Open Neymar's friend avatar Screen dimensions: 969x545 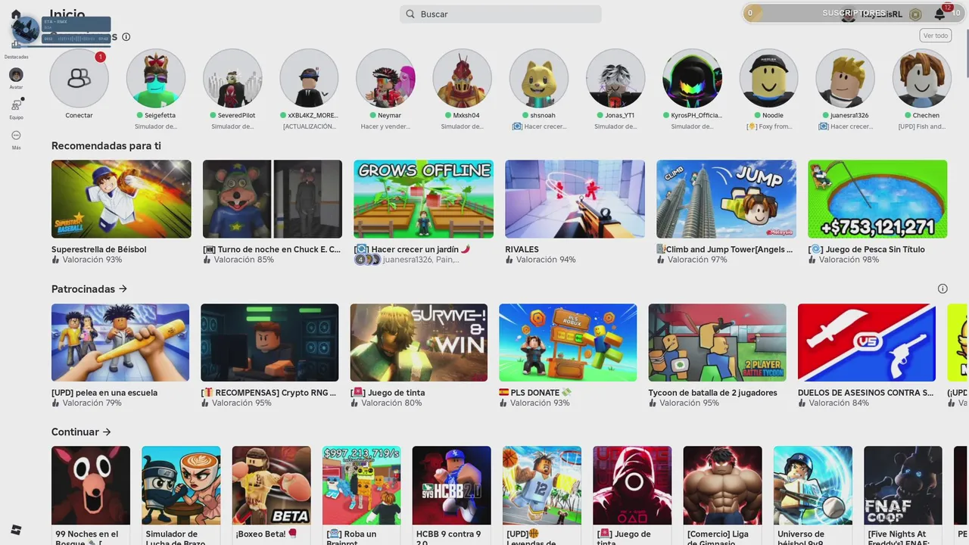pyautogui.click(x=385, y=78)
